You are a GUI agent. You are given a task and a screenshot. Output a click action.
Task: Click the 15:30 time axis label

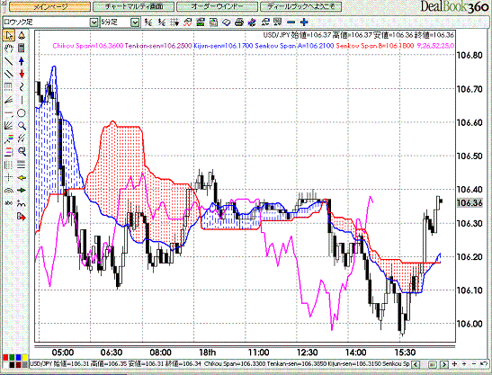click(405, 353)
